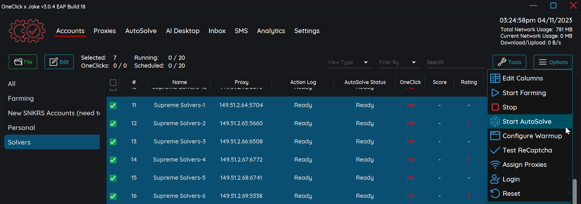Toggle the select-all checkbox in header
This screenshot has width=581, height=204.
113,83
